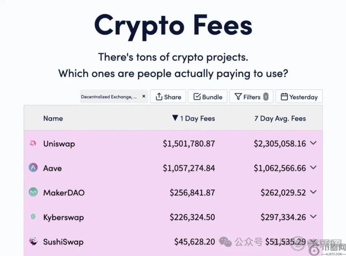
Task: Sort by the Name column header
Action: [53, 118]
